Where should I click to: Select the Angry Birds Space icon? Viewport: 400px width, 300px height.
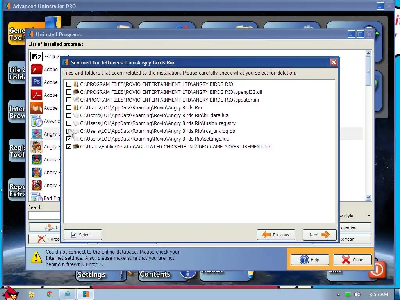click(36, 159)
